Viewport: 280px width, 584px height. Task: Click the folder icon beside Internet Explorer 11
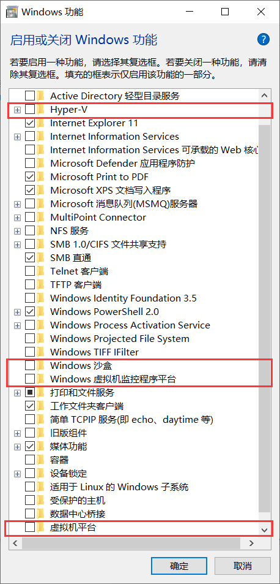coord(41,123)
